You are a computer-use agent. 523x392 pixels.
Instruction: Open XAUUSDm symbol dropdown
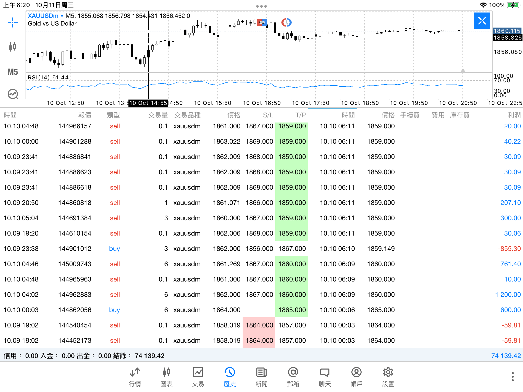tap(45, 16)
